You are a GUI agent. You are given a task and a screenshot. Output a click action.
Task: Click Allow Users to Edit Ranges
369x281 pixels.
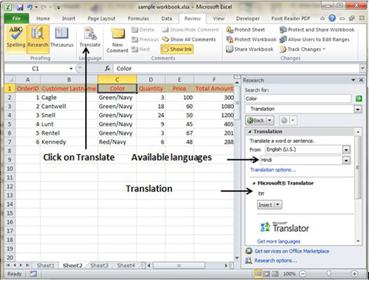314,39
